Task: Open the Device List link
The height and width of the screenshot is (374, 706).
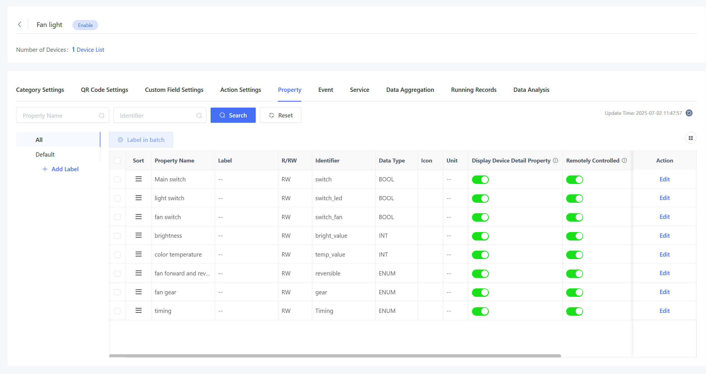Action: (x=90, y=50)
